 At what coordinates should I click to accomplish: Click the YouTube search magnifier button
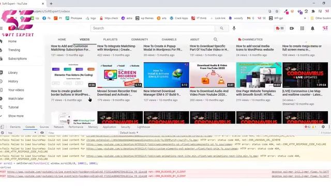[x=222, y=28]
